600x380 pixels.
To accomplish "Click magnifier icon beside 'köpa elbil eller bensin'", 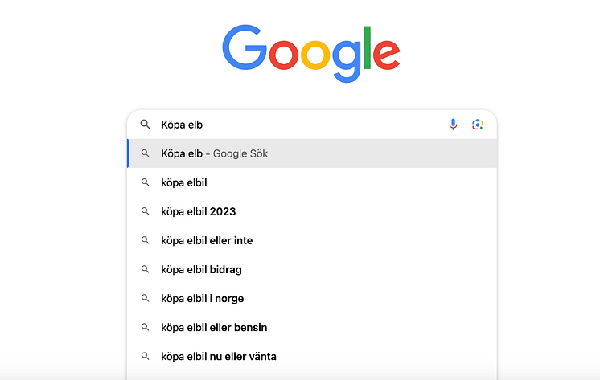I will [x=145, y=327].
